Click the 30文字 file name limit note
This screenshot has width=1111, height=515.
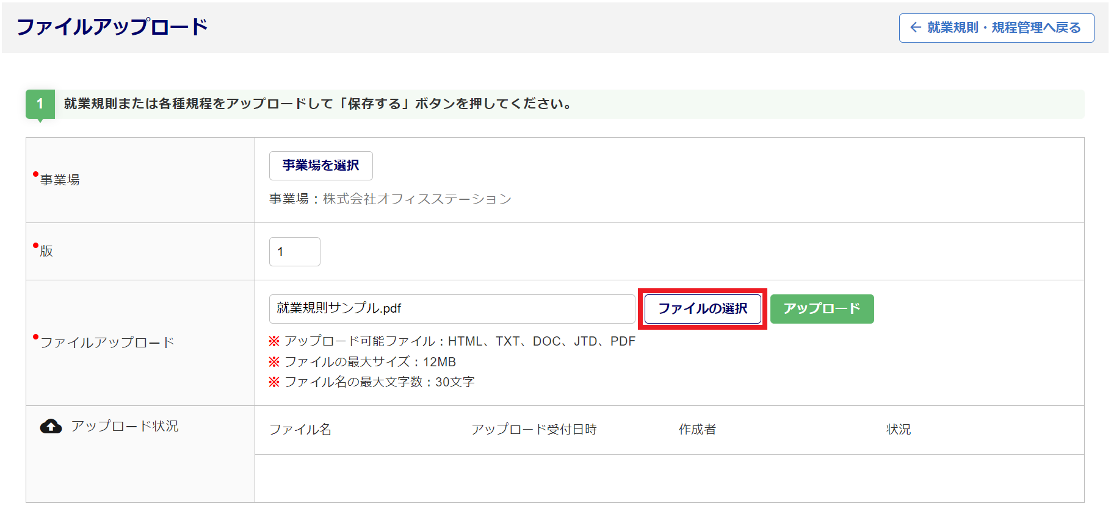tap(379, 382)
